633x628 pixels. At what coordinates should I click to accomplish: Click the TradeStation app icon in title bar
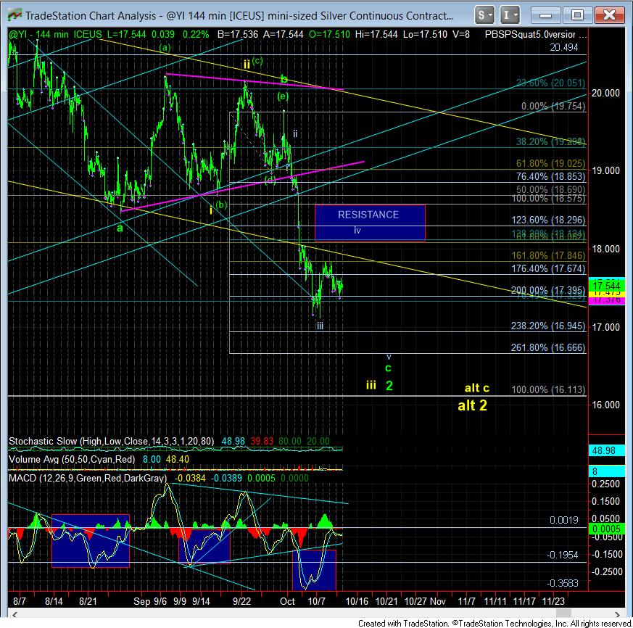(x=13, y=15)
